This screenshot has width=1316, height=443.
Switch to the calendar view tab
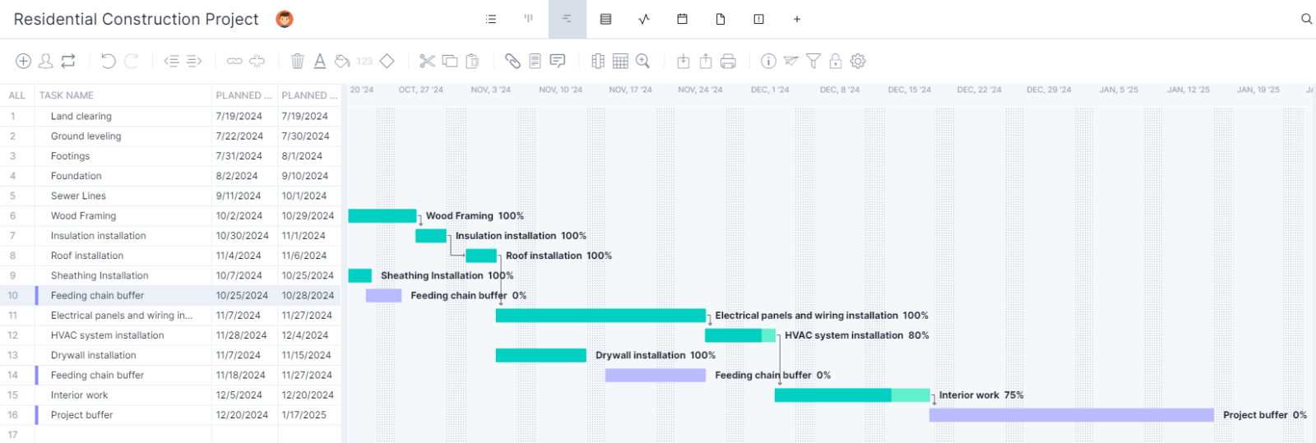click(x=682, y=19)
